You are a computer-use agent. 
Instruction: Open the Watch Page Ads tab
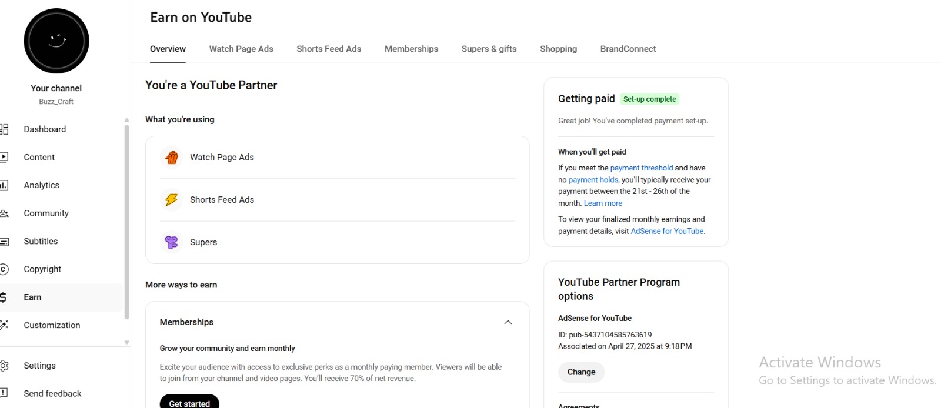pyautogui.click(x=241, y=49)
